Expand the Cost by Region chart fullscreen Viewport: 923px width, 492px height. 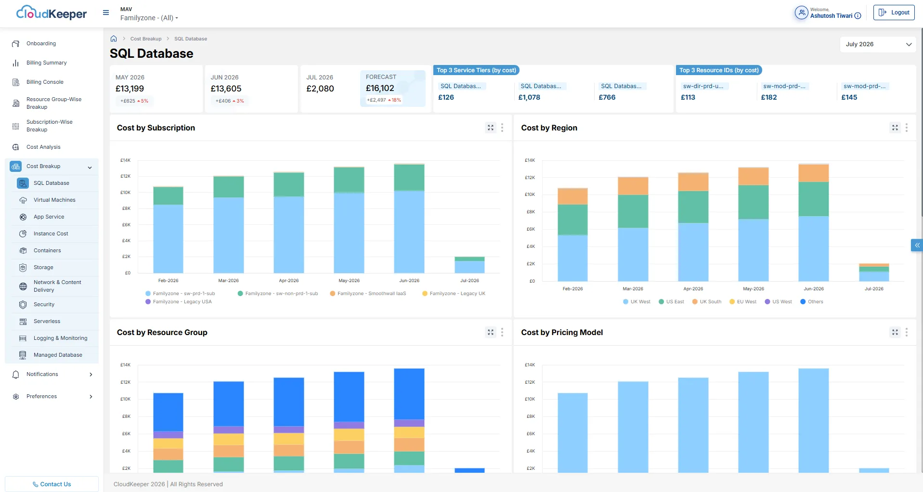[x=895, y=128]
